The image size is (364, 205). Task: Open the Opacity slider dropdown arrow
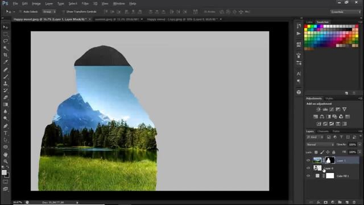(359, 145)
